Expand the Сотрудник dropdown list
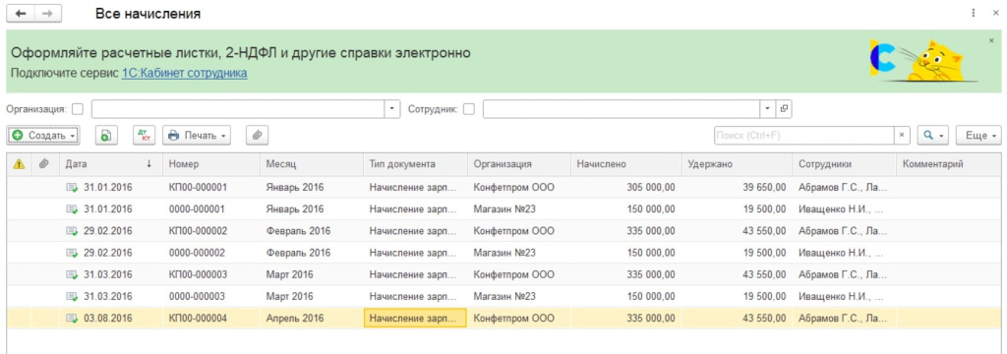 767,109
